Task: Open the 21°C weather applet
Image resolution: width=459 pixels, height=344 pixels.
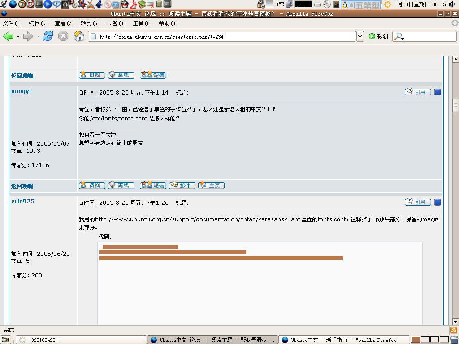Action: tap(275, 4)
